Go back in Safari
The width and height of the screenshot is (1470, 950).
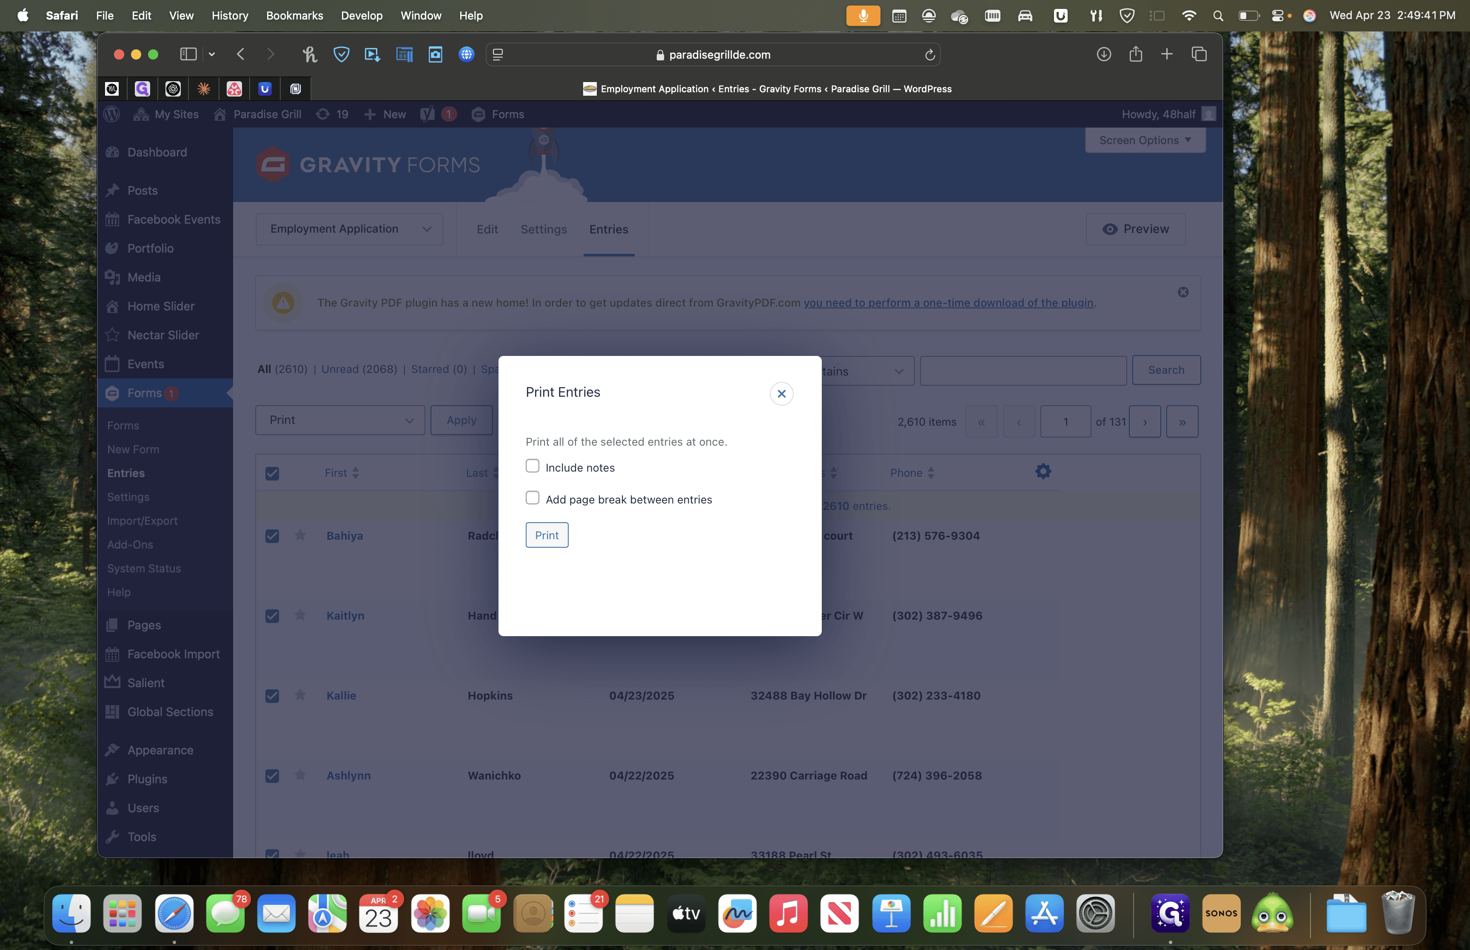coord(241,54)
